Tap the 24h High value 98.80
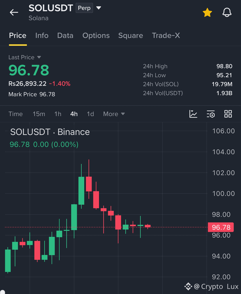Viewport: 241px width, 294px height. (224, 66)
